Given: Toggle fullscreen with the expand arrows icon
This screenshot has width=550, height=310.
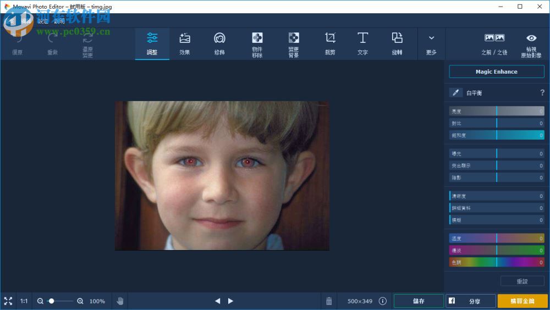Looking at the screenshot, I should (8, 301).
